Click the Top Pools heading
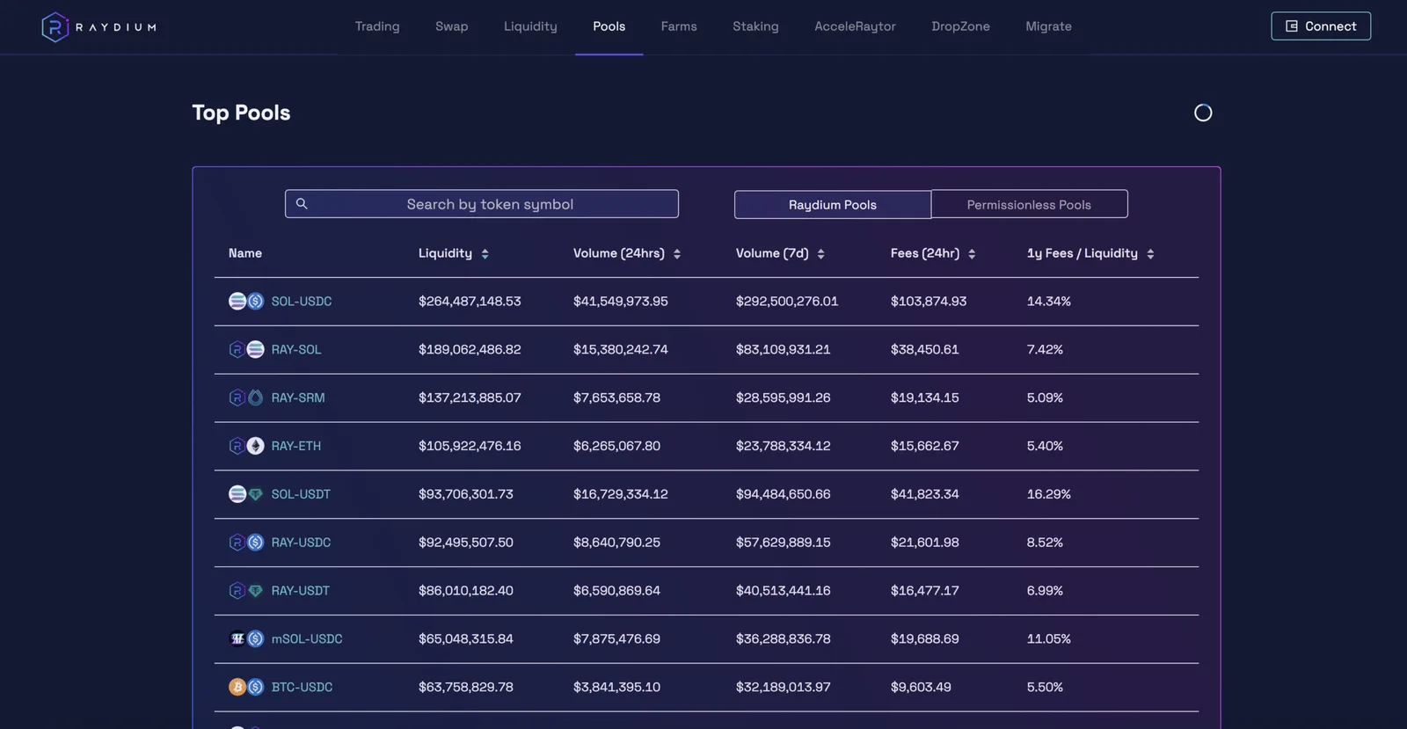This screenshot has width=1407, height=729. [x=241, y=113]
